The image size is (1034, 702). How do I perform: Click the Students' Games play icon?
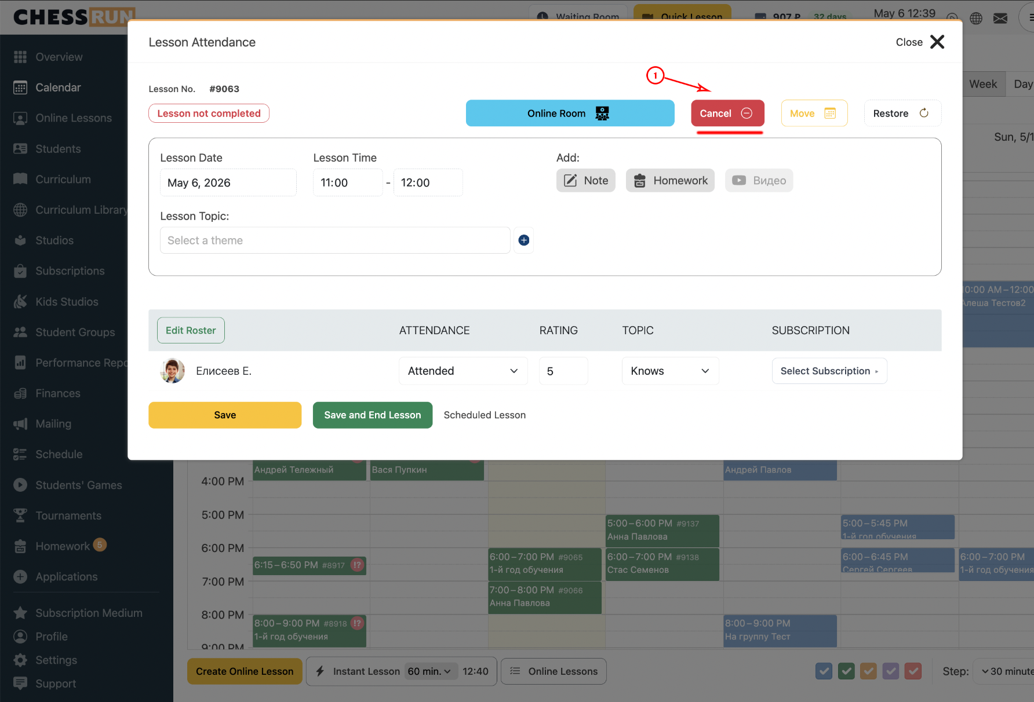(x=20, y=485)
